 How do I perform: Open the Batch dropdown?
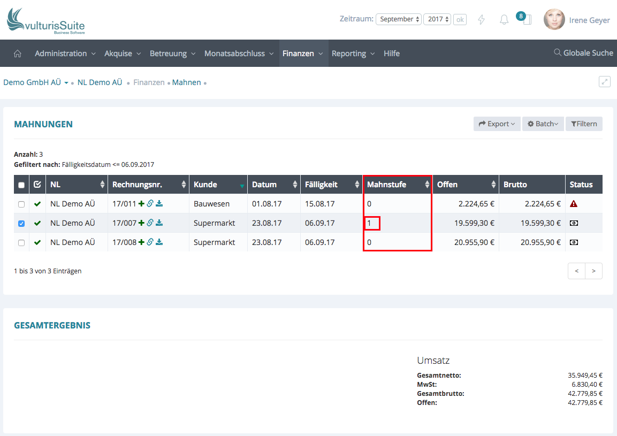543,124
